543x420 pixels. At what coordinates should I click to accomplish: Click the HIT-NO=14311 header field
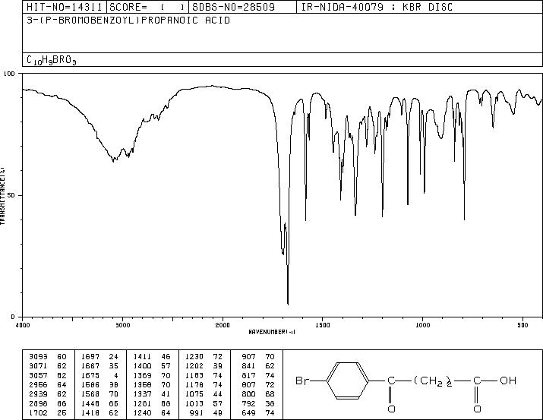(x=64, y=7)
